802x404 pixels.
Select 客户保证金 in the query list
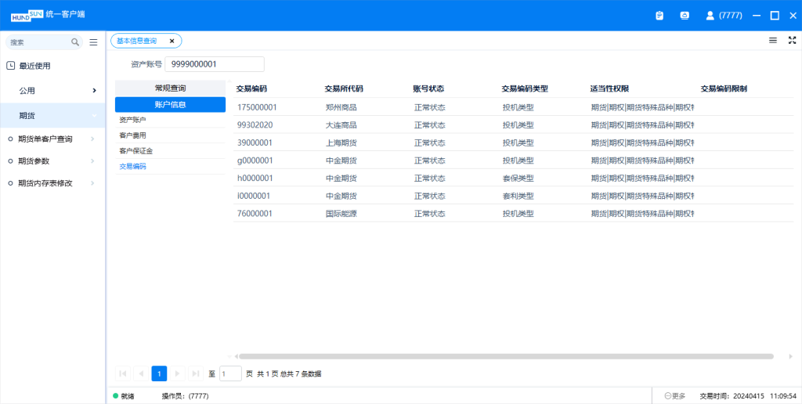tap(136, 150)
